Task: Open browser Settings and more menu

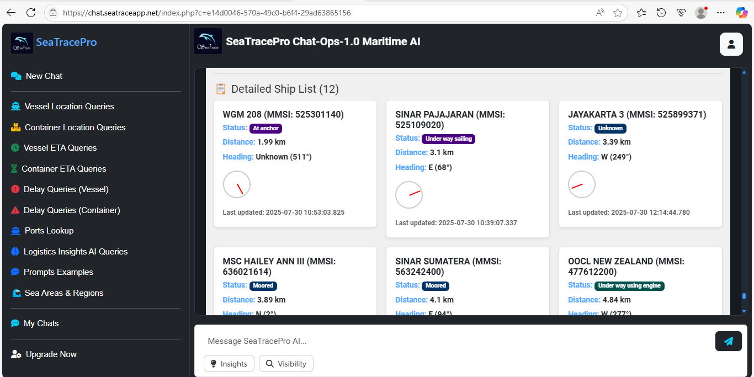Action: pyautogui.click(x=721, y=12)
